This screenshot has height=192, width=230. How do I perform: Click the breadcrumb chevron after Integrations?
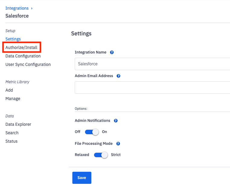[x=32, y=8]
